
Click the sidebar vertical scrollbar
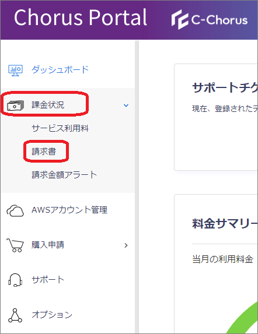tap(137, 187)
